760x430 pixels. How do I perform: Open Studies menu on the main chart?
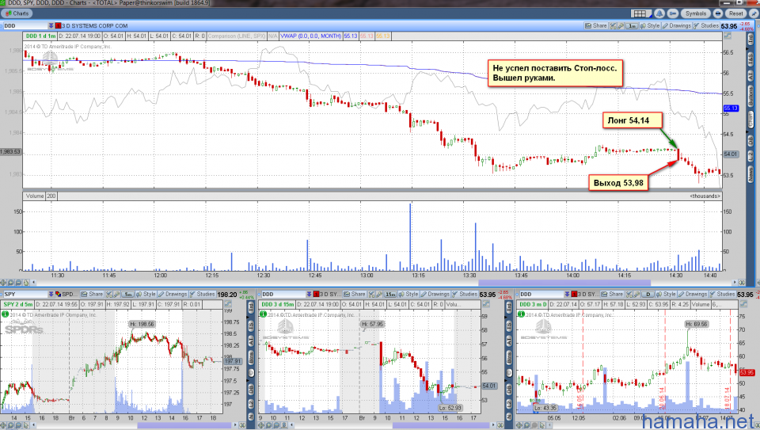(x=706, y=25)
